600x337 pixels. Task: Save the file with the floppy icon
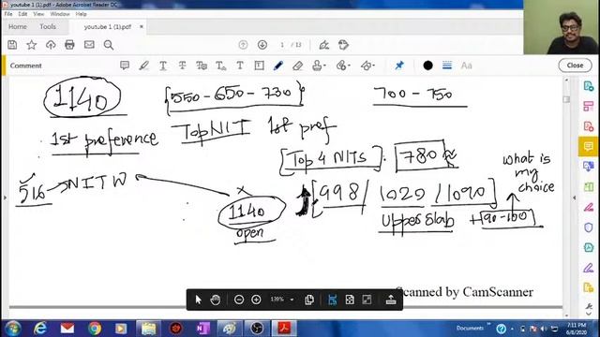tap(12, 45)
